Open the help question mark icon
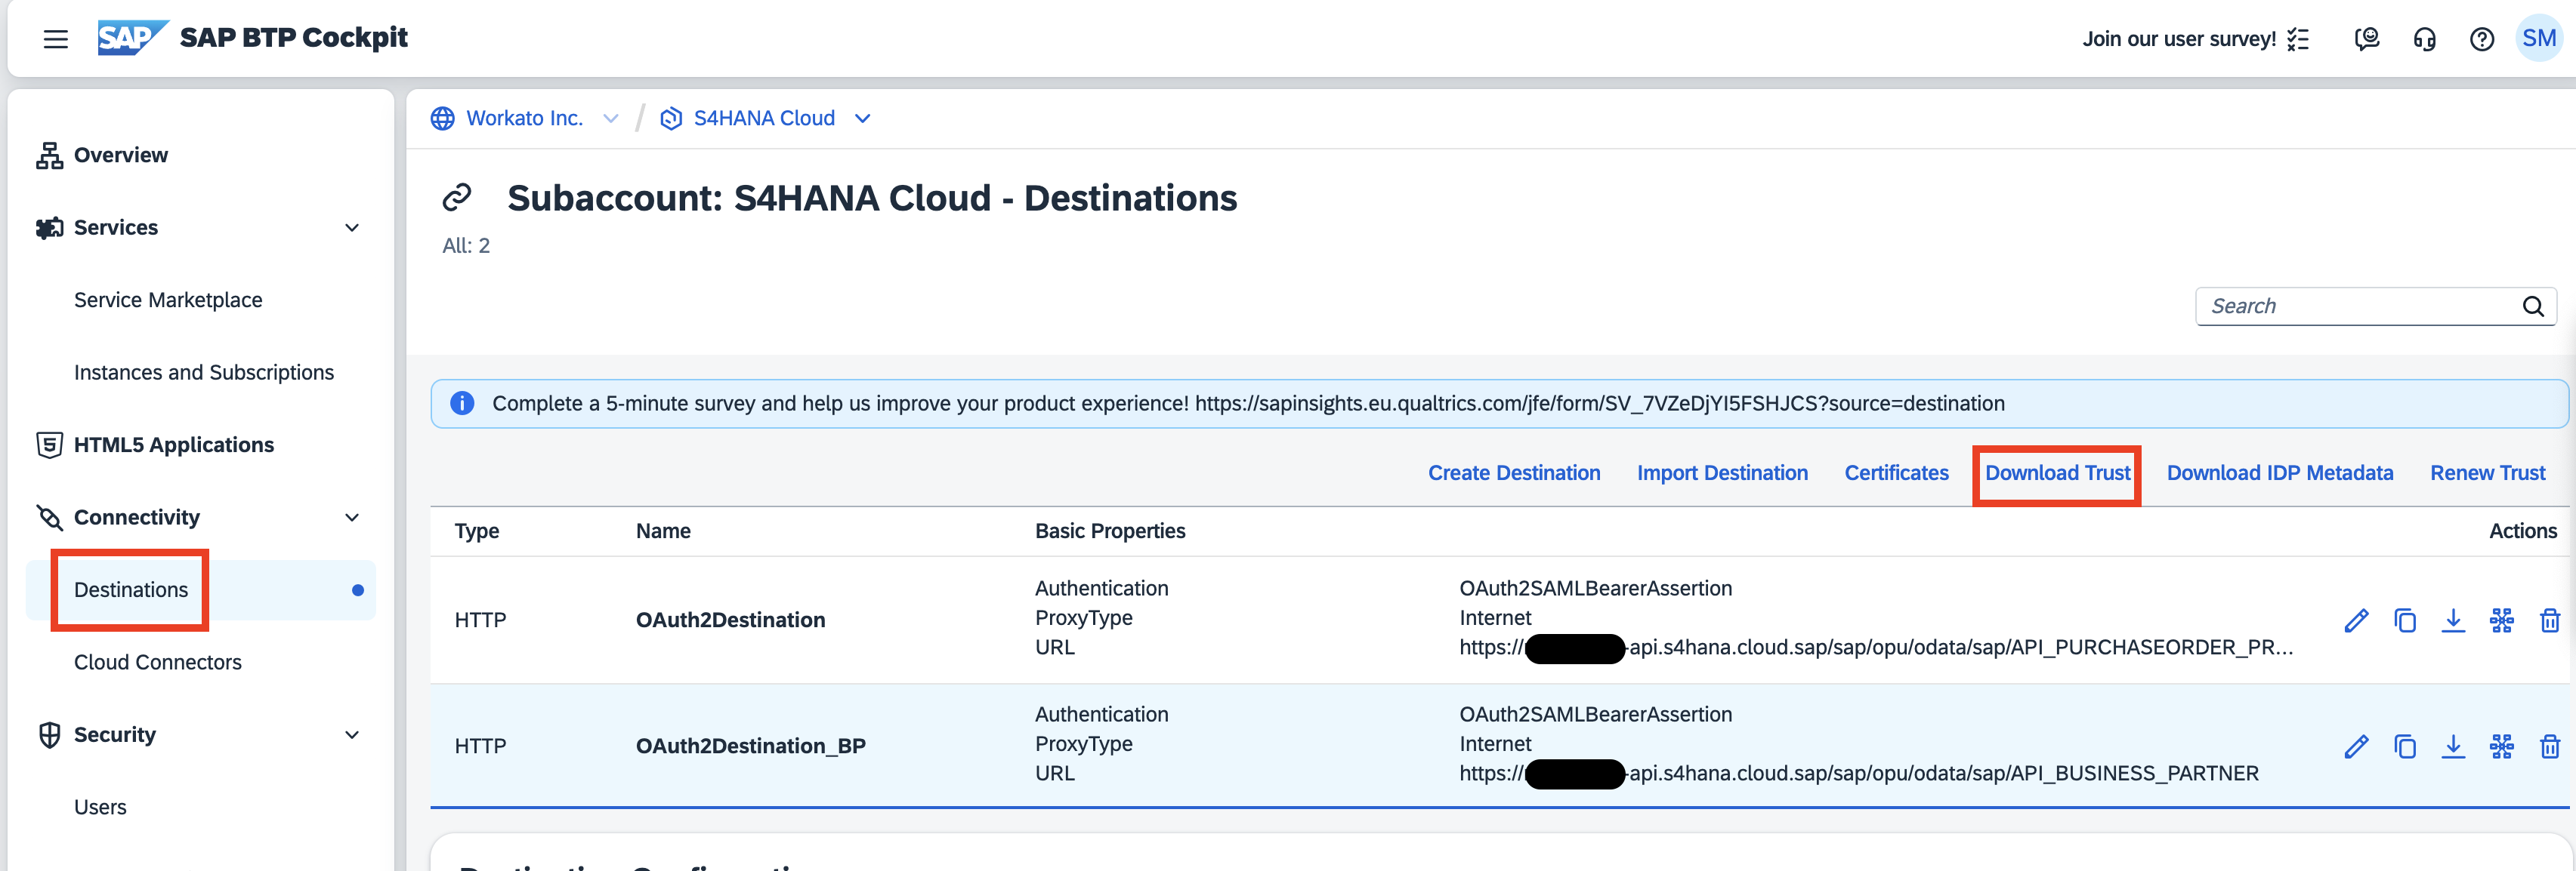This screenshot has height=871, width=2576. click(2481, 39)
